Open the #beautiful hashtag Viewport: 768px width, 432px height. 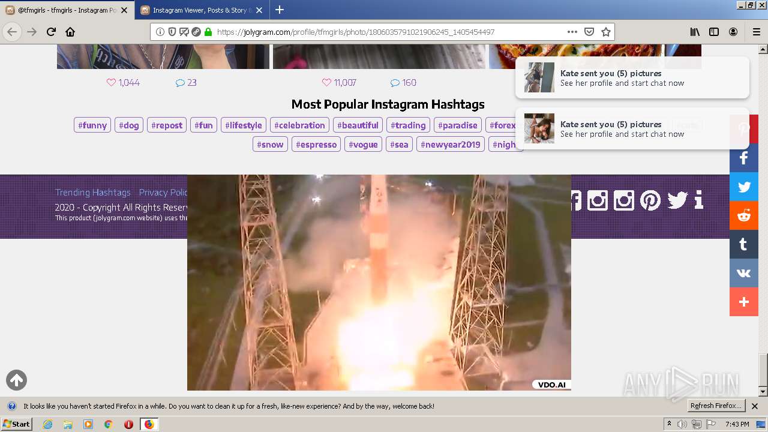(x=358, y=125)
